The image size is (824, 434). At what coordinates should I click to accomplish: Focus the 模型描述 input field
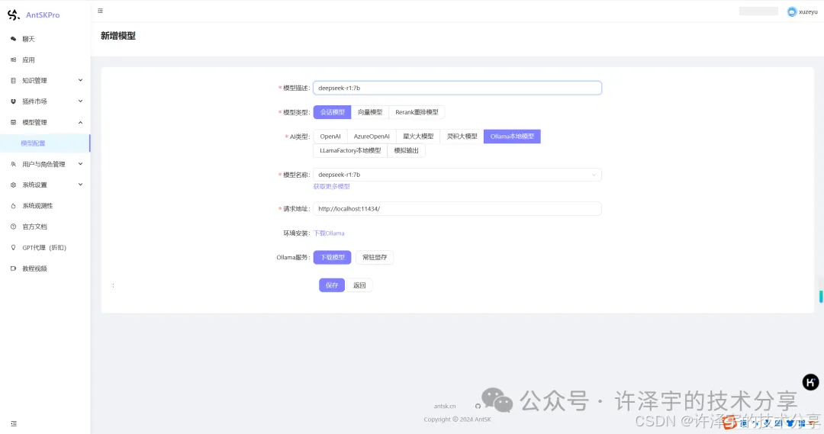(x=457, y=88)
